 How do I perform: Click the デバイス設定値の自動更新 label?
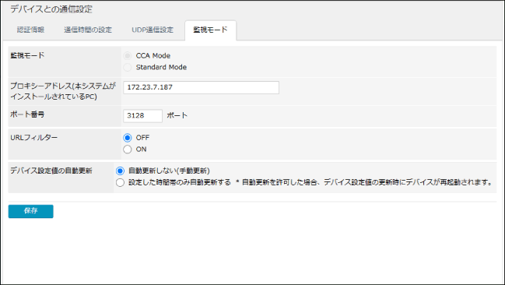51,171
